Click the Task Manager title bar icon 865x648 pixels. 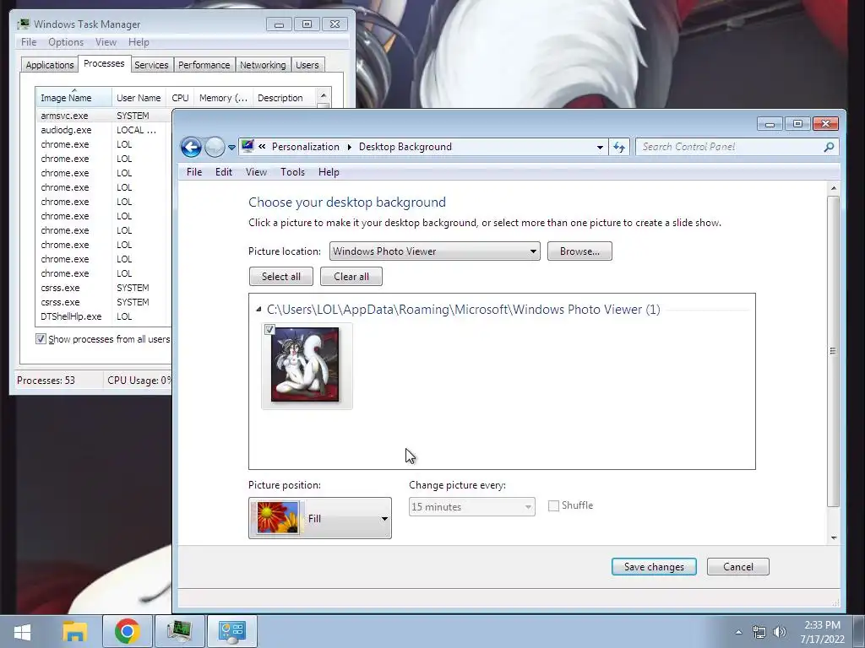(x=23, y=24)
